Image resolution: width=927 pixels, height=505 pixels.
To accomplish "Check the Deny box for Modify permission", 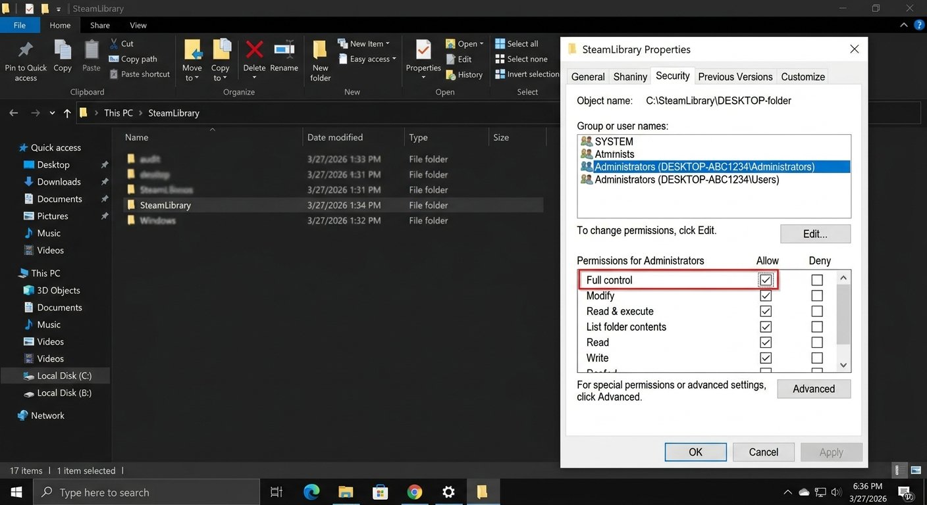I will point(816,295).
